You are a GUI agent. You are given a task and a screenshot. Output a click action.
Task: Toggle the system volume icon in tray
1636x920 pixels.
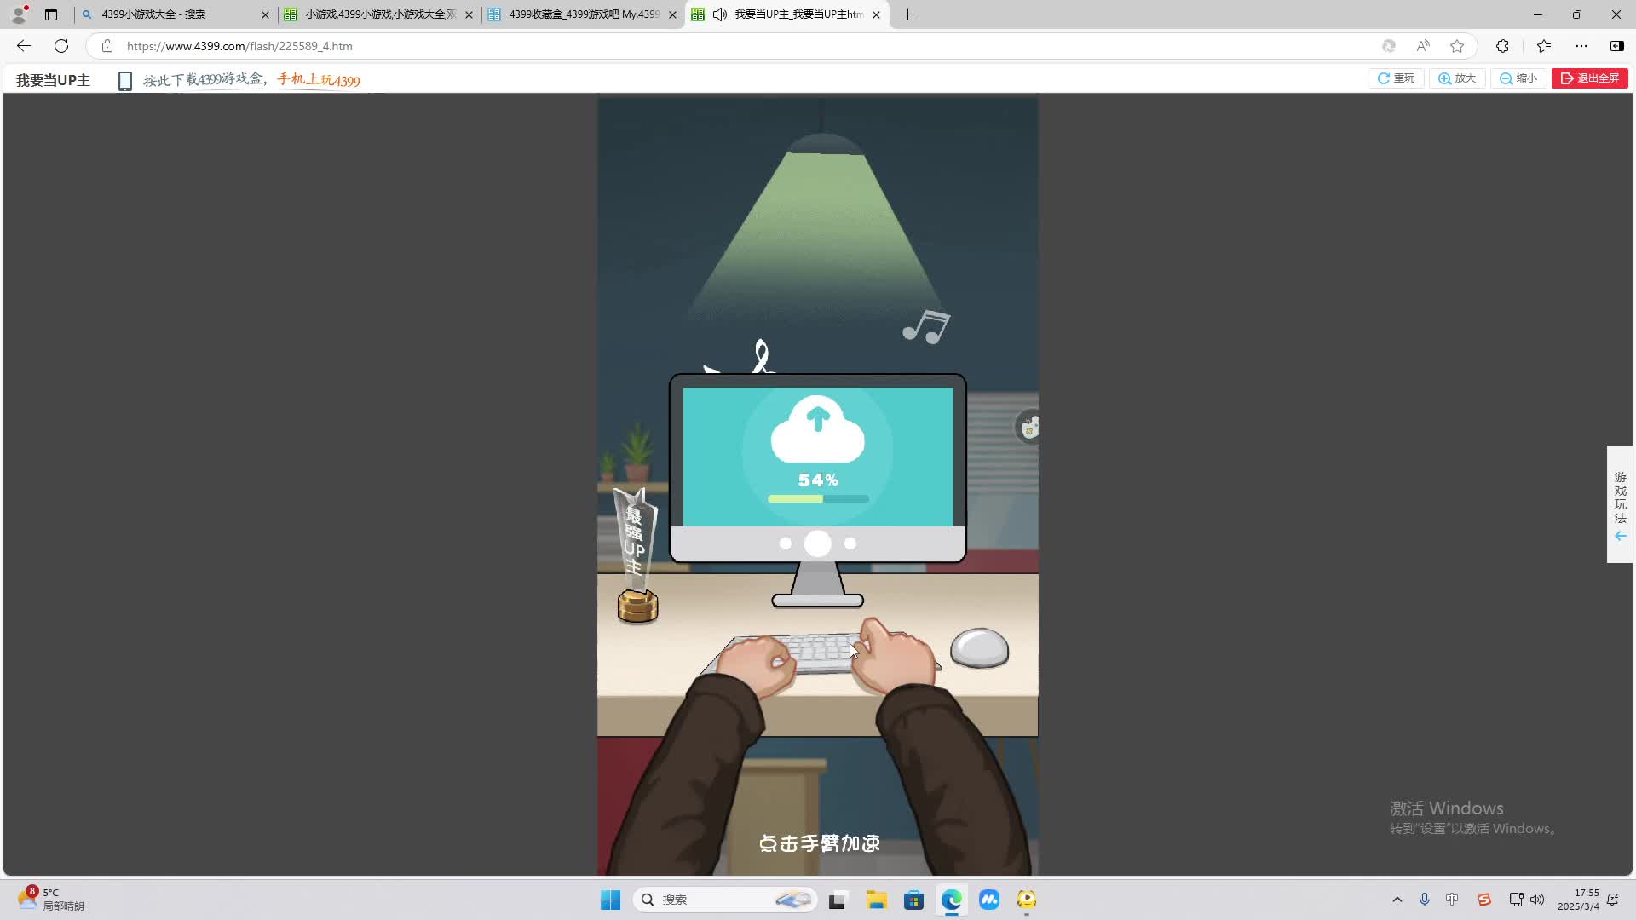1536,899
